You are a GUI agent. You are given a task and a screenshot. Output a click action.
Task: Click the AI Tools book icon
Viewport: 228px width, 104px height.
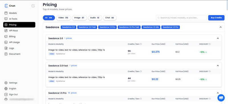(x=6, y=19)
